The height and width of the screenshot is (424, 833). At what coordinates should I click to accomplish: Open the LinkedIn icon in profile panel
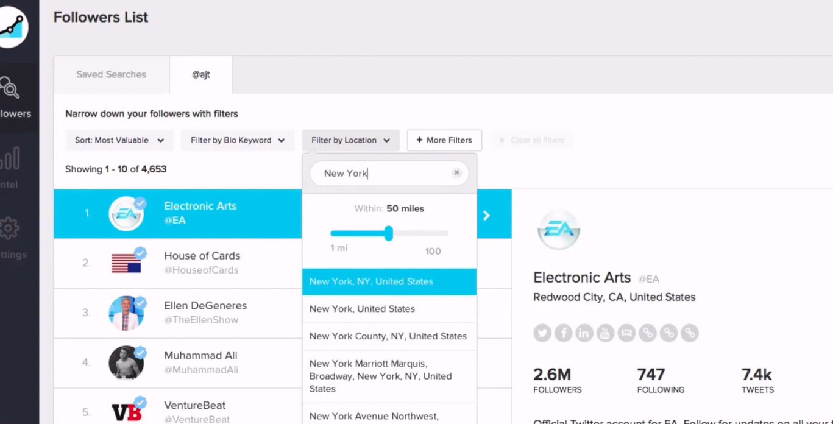(584, 333)
